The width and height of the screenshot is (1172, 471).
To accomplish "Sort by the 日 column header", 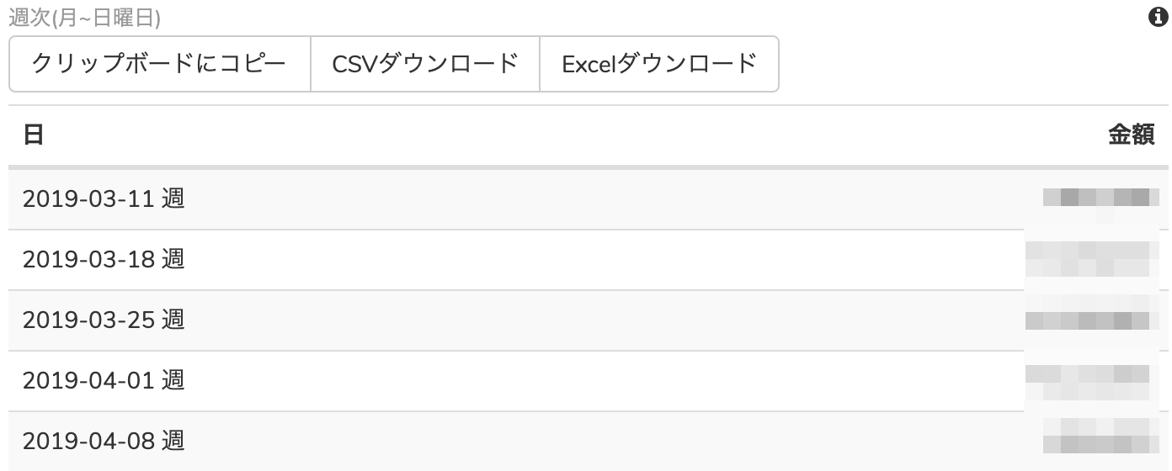I will click(x=33, y=135).
